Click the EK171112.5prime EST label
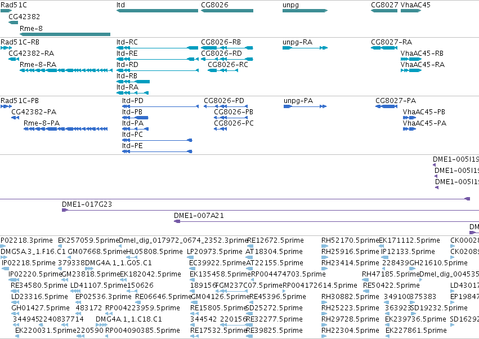The width and height of the screenshot is (479, 339). [x=409, y=240]
